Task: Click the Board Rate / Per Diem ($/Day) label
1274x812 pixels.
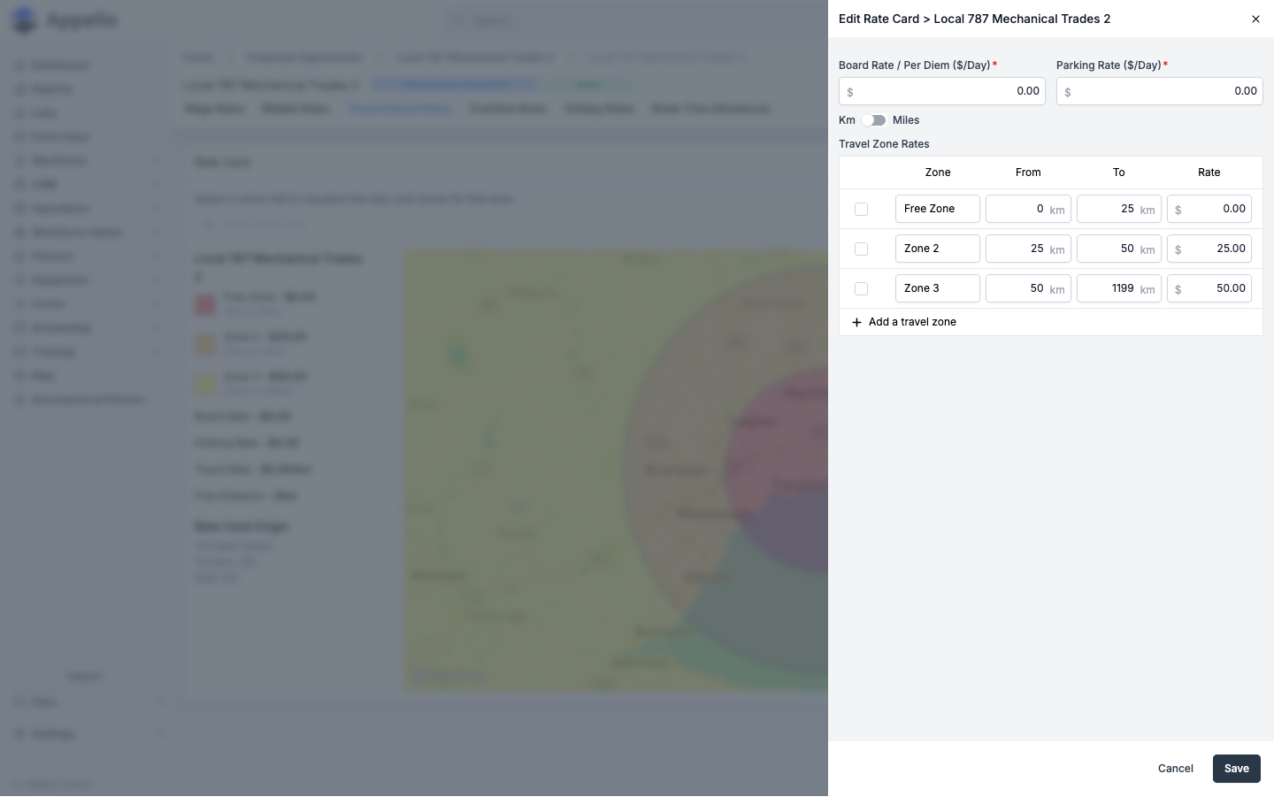Action: coord(915,65)
